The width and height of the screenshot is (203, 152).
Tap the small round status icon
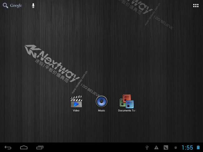point(176,147)
